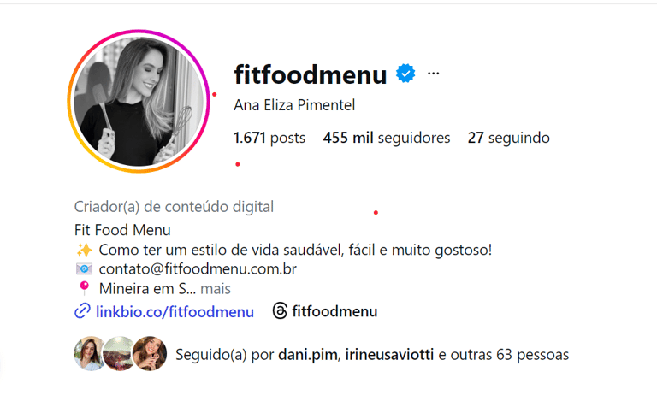The image size is (657, 401).
Task: Open the linkbio.co/fitfoodmenu link
Action: click(x=175, y=312)
